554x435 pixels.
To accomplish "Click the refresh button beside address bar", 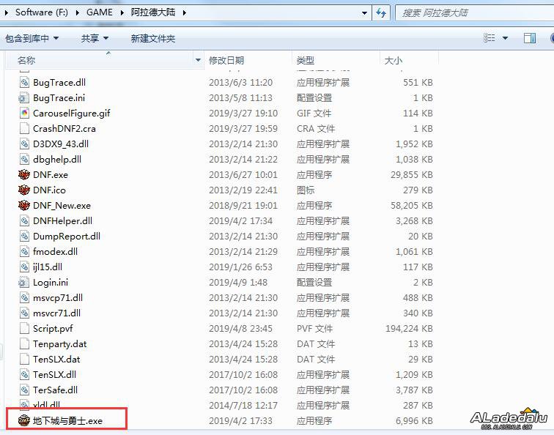I will click(x=381, y=12).
